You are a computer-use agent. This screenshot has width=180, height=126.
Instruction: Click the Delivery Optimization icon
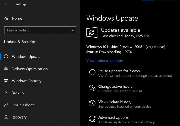pyautogui.click(x=6, y=69)
